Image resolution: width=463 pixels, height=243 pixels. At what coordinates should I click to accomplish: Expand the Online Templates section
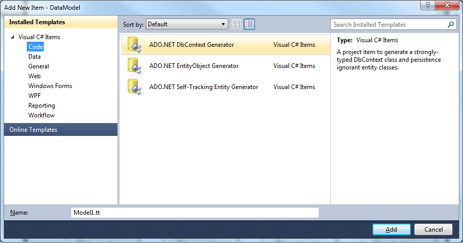[33, 130]
